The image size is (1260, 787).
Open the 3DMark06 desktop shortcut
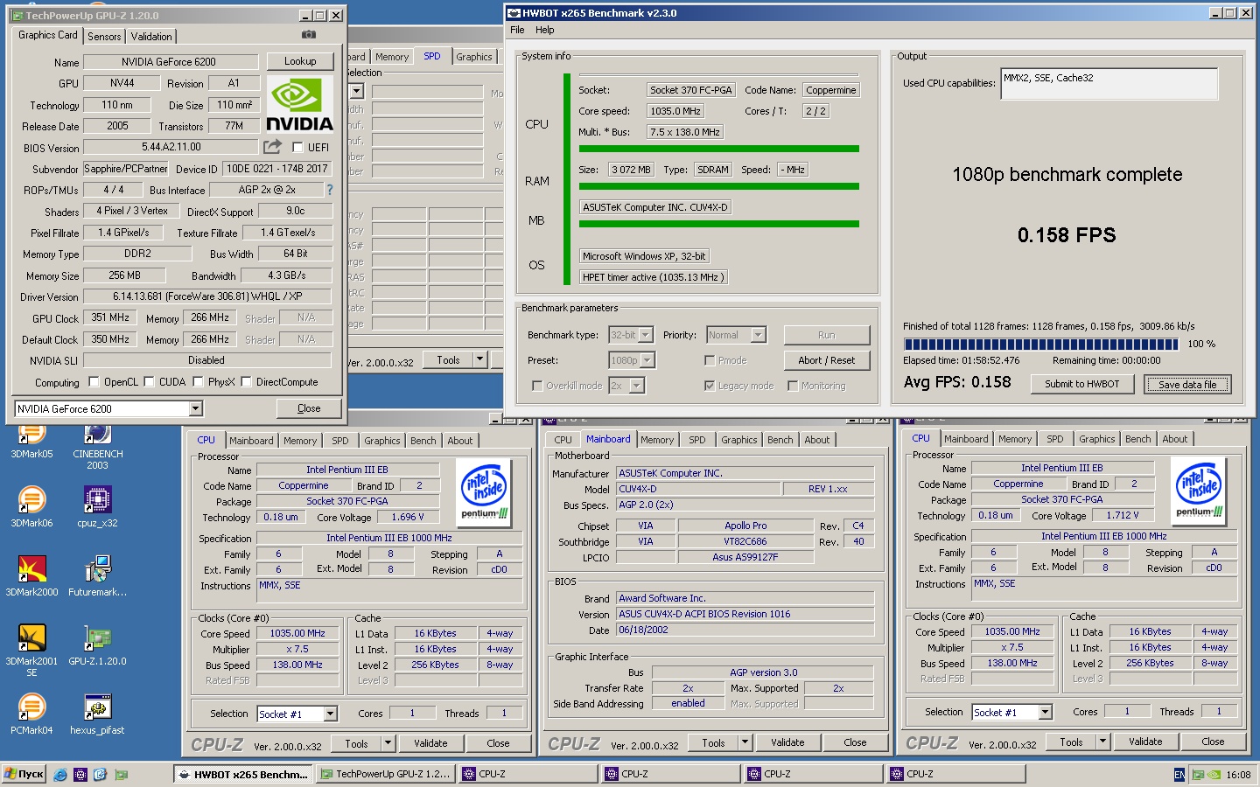(31, 506)
